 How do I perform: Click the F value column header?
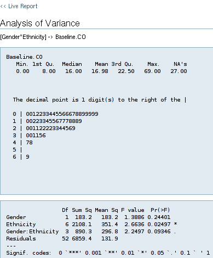(133, 210)
